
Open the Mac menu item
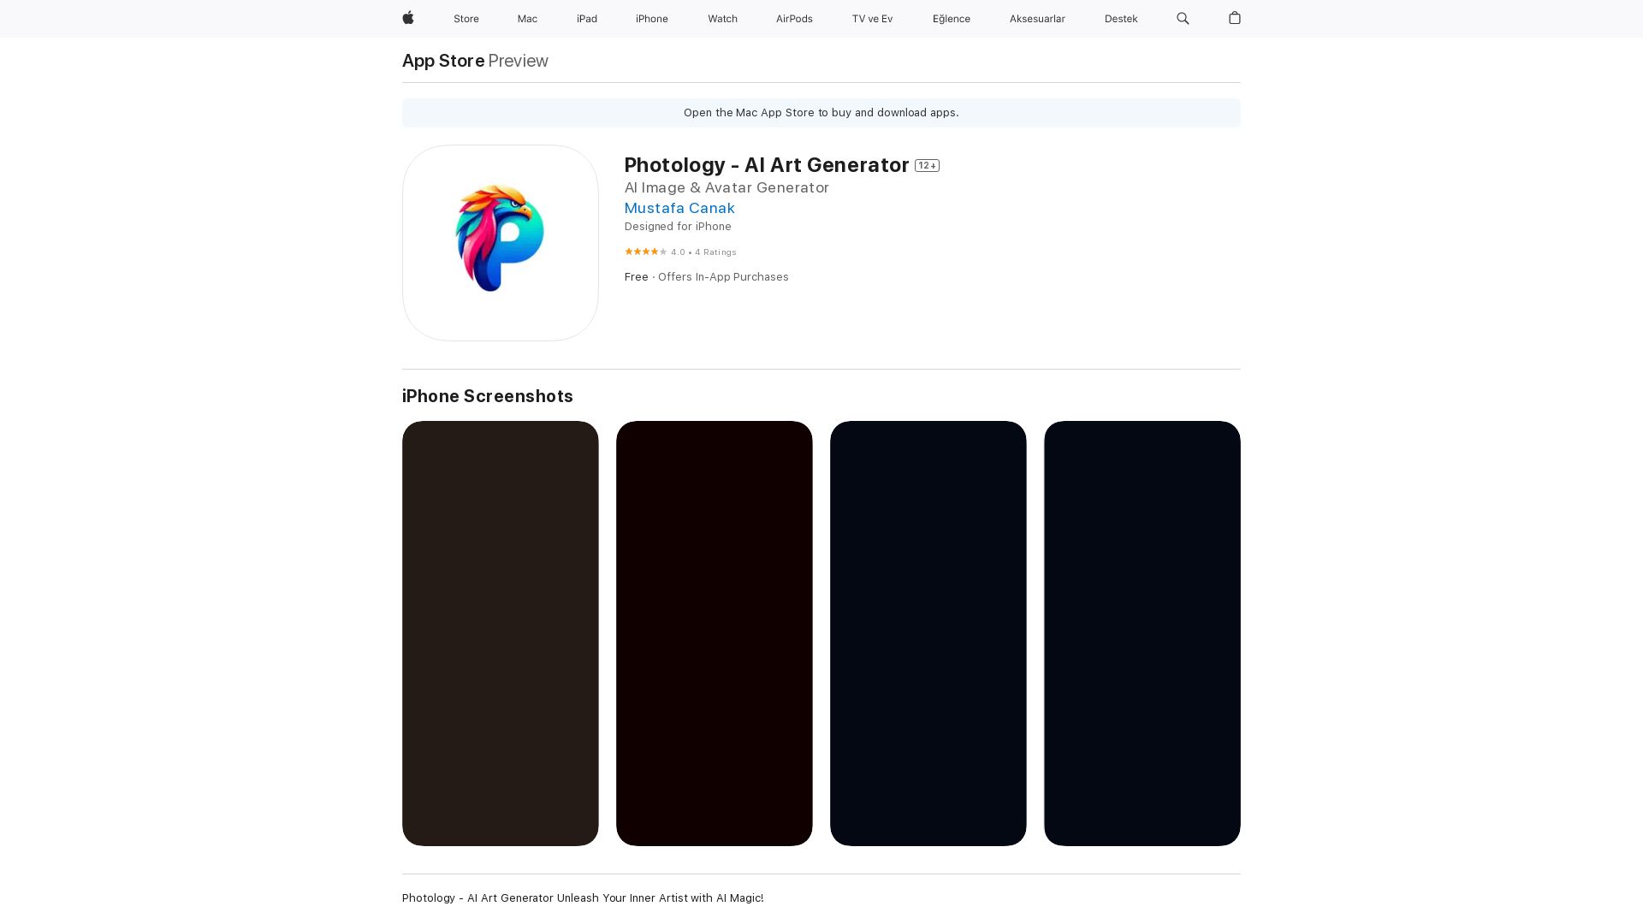[x=527, y=19]
